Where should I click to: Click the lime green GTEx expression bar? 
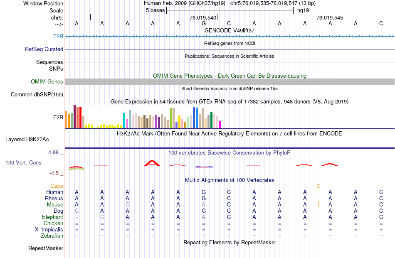[x=171, y=118]
